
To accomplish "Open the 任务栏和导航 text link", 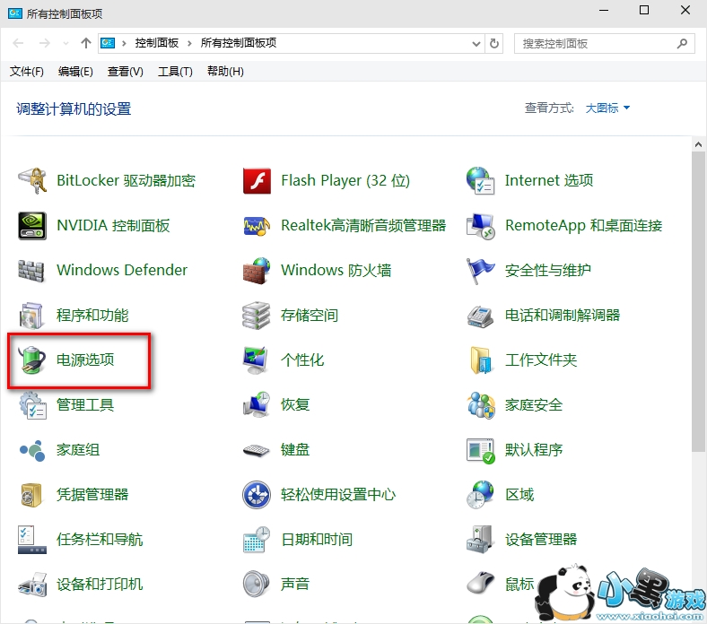I will (100, 540).
